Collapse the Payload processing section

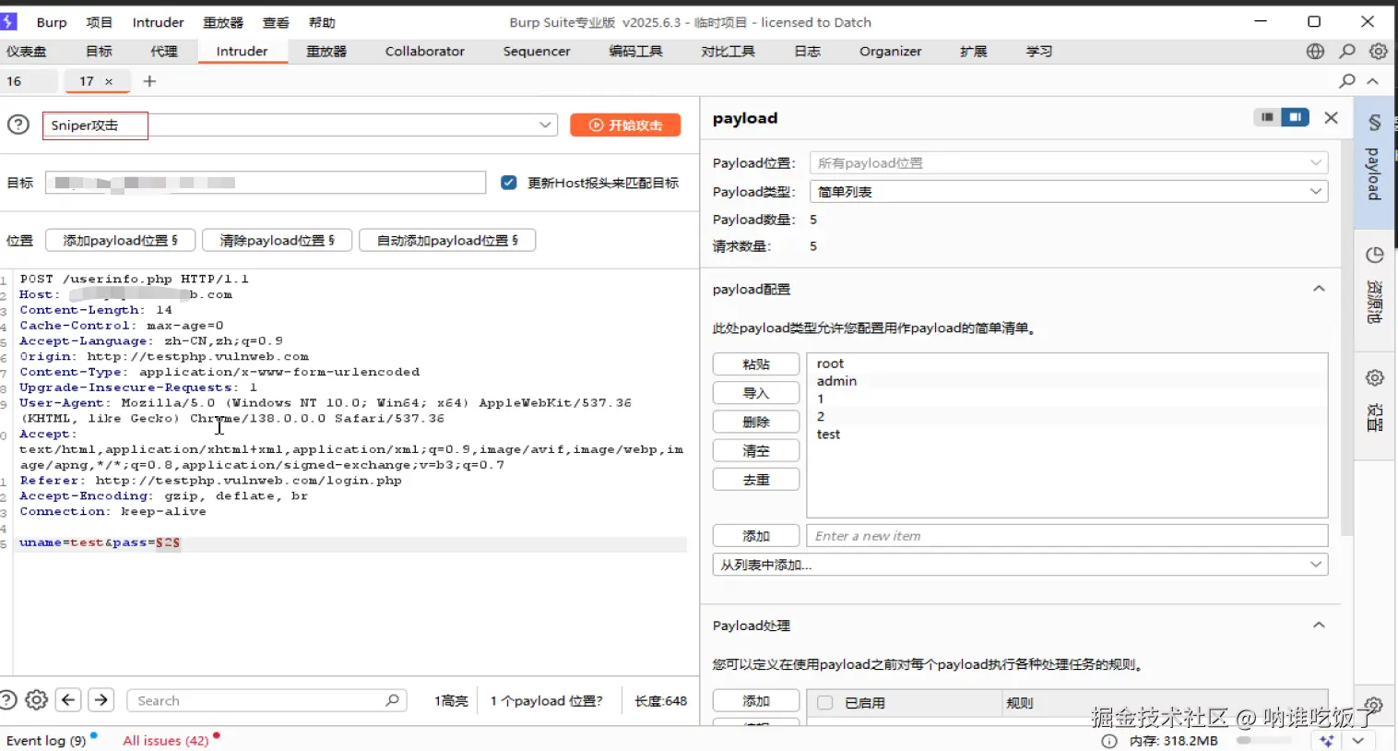1319,625
